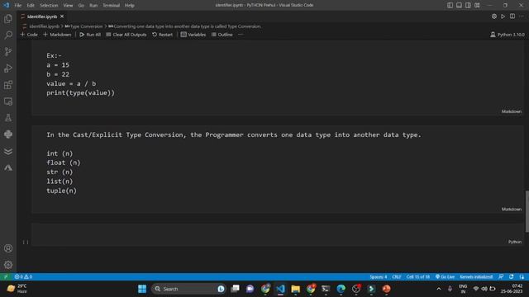Select the Python 3.10.0 kernel picker

[508, 35]
